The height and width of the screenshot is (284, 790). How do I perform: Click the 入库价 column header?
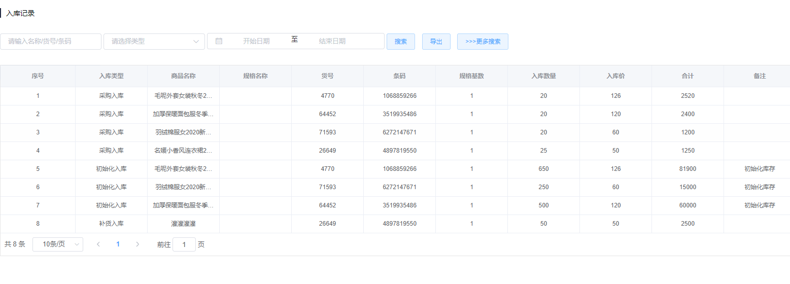point(616,76)
